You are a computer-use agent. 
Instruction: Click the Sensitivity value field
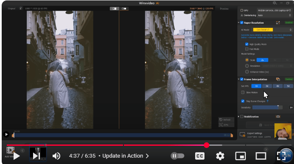291,108
